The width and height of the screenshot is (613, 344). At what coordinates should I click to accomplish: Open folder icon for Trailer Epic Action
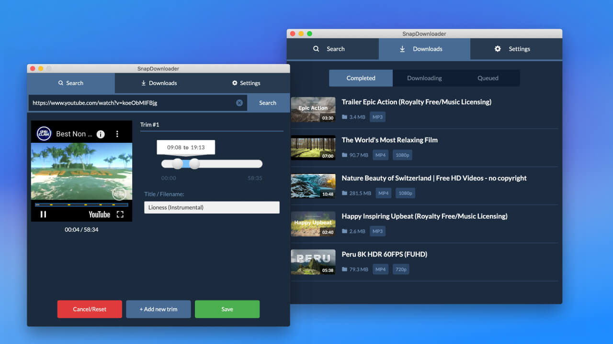click(x=345, y=117)
